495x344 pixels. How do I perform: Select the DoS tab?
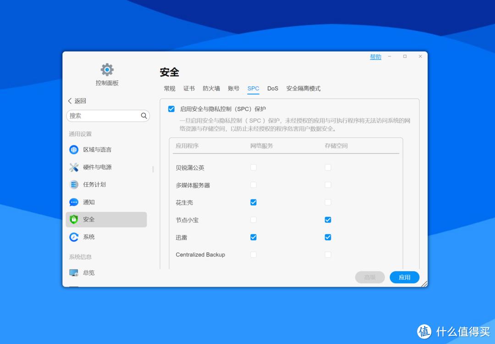point(273,89)
